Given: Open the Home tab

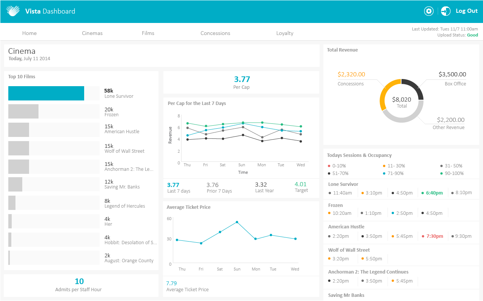Looking at the screenshot, I should 29,33.
